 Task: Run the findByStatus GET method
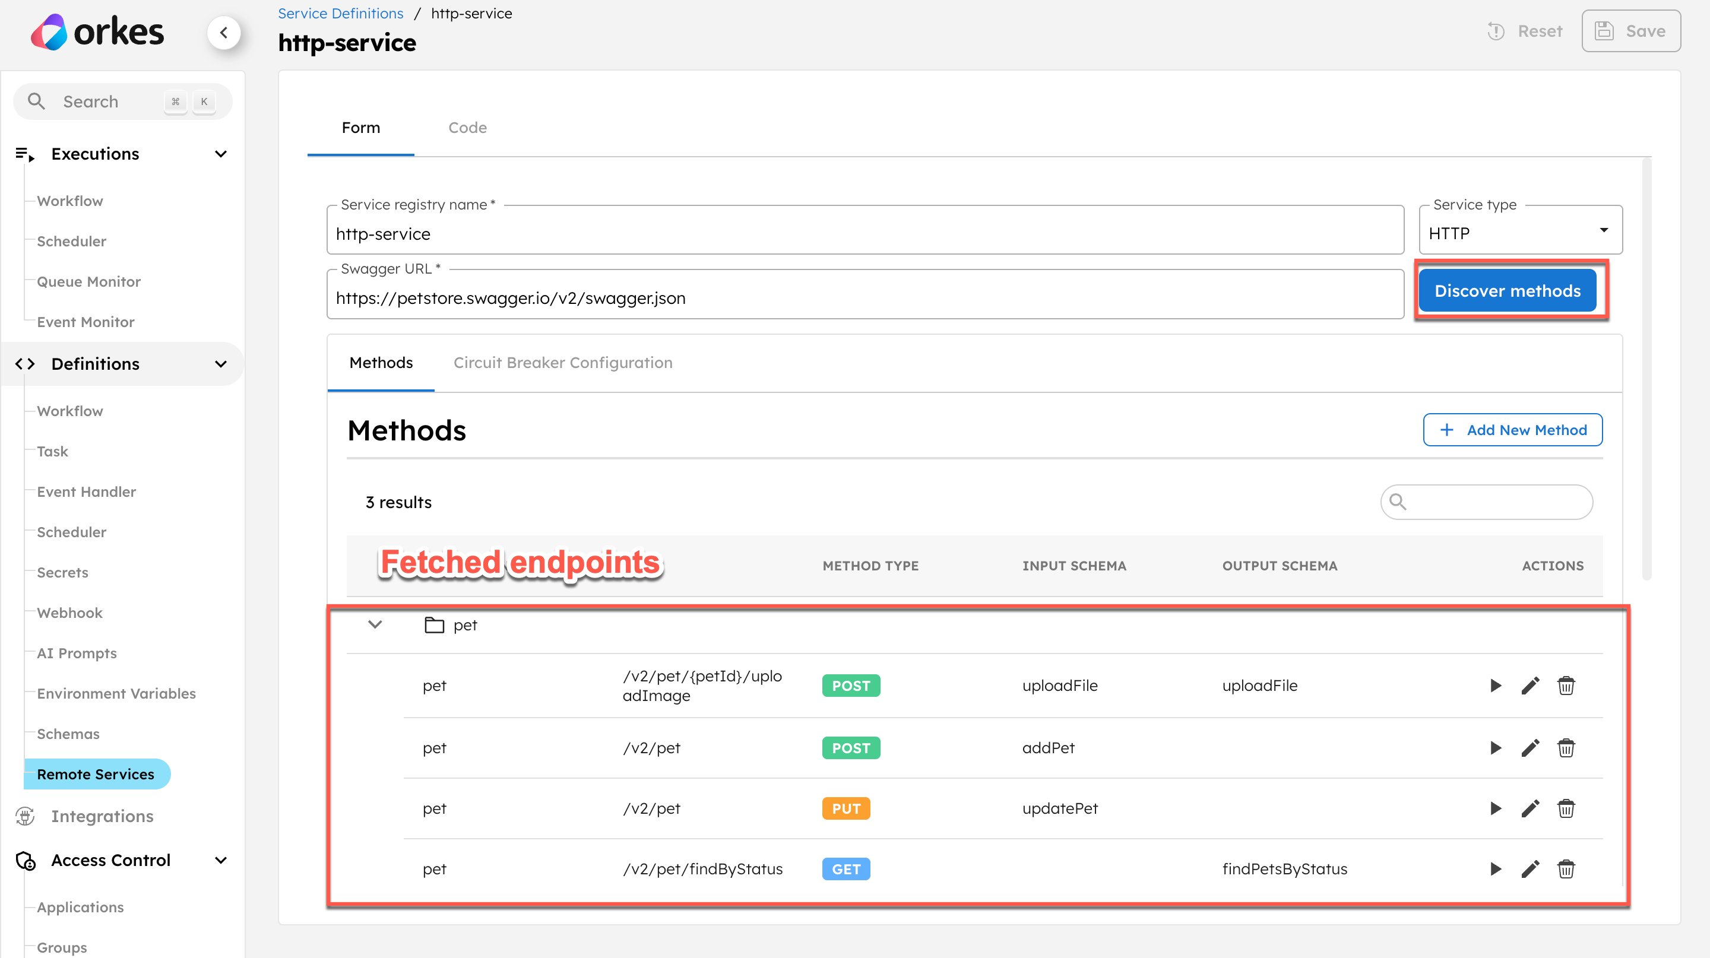[1495, 868]
